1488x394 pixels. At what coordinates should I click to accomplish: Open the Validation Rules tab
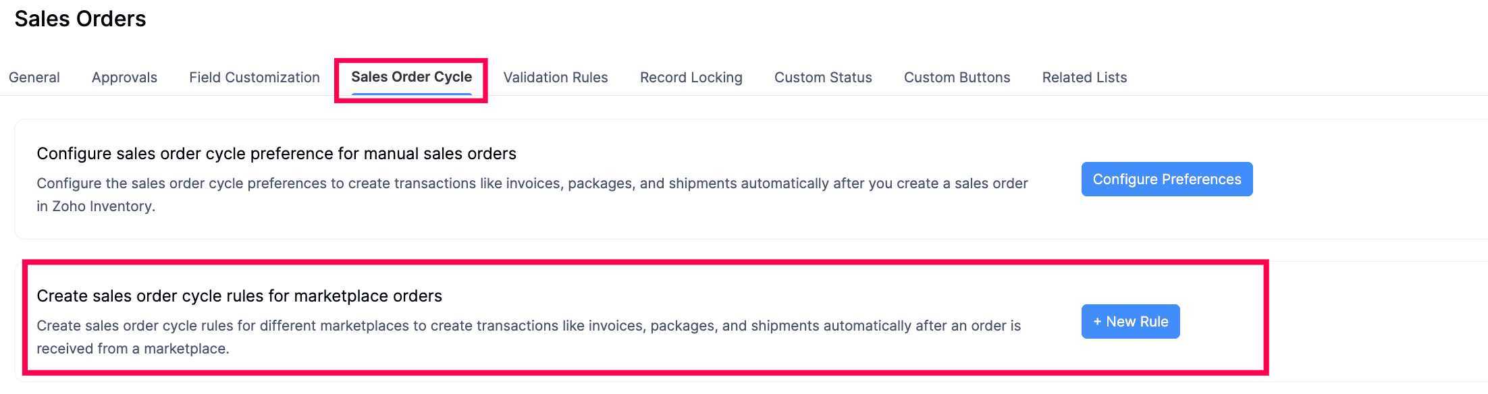point(556,77)
